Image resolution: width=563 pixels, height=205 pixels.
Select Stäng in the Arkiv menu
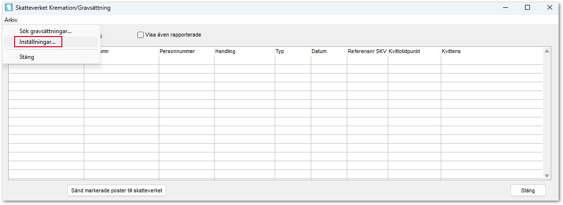(x=51, y=57)
